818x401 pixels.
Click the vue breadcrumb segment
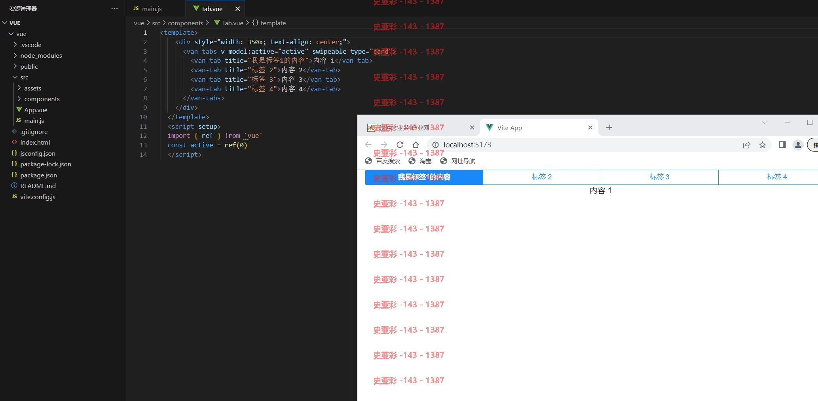[x=139, y=23]
